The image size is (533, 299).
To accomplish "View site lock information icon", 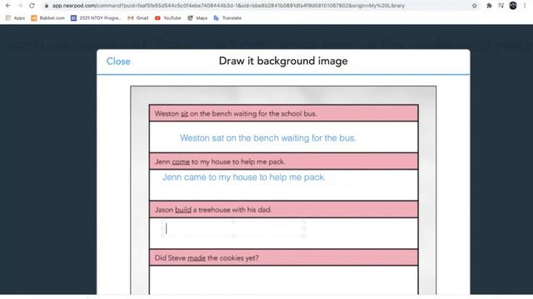I will point(47,6).
